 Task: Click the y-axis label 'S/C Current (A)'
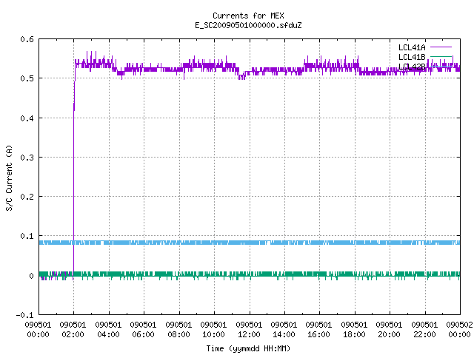pos(10,177)
